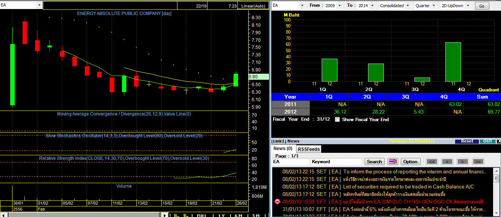This screenshot has width=501, height=217.
Task: Switch to the News (0) tab
Action: click(x=283, y=149)
